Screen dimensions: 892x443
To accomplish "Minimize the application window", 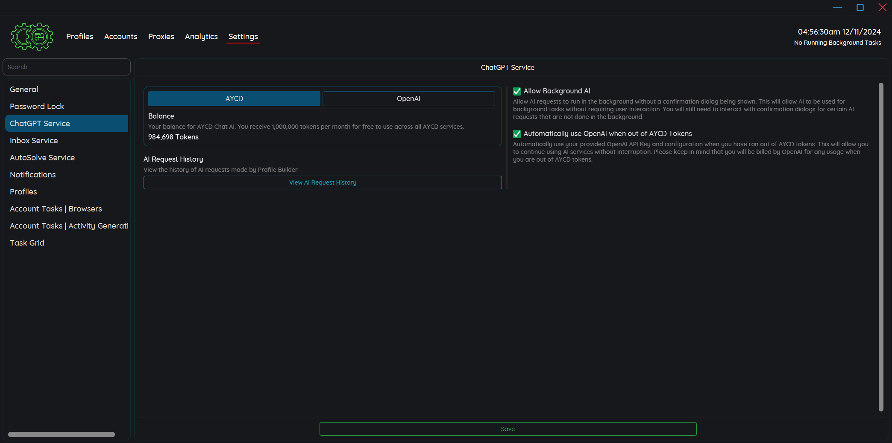I will 837,7.
